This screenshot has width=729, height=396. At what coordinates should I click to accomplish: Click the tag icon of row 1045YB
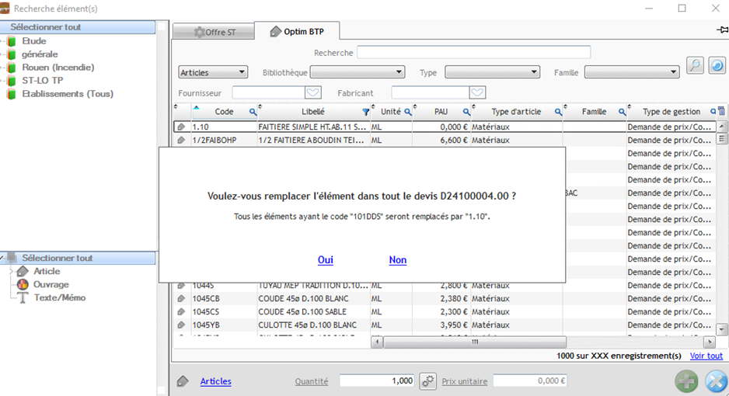point(181,325)
